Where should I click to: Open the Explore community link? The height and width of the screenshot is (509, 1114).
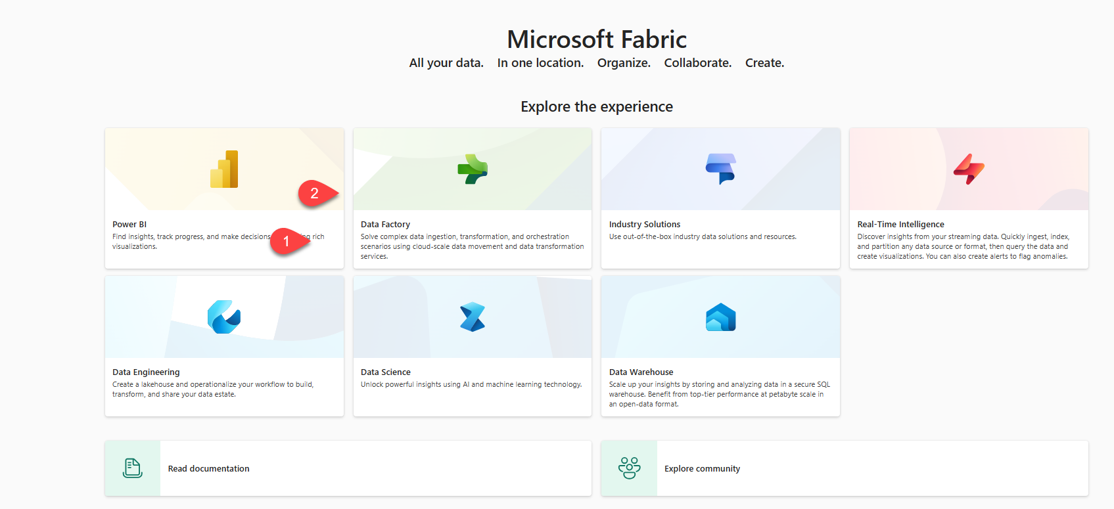[x=702, y=469]
